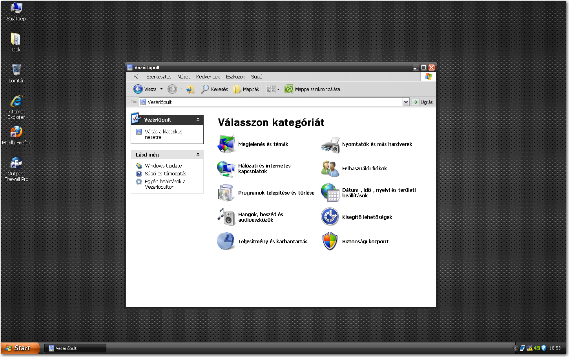This screenshot has height=357, width=569.
Task: Open the Biztonsági központ shield icon
Action: 330,241
